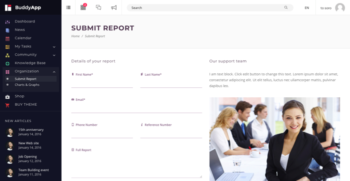Open the announcements megaphone icon
350x181 pixels.
pyautogui.click(x=114, y=7)
